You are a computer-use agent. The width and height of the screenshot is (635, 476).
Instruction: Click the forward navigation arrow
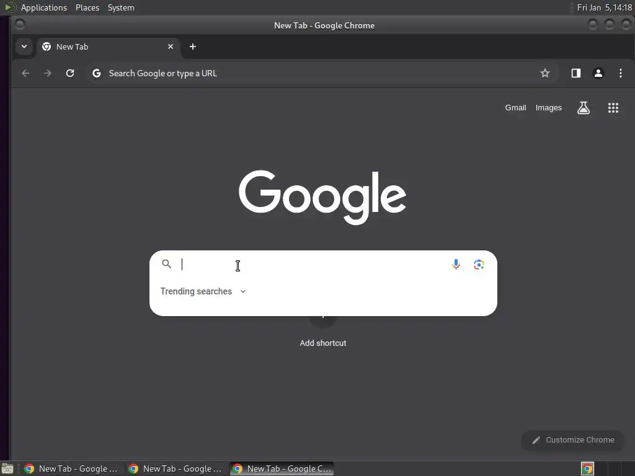(47, 73)
